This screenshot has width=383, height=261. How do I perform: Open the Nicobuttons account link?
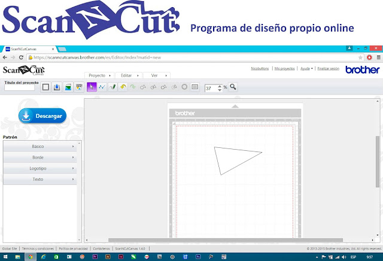[x=260, y=69]
